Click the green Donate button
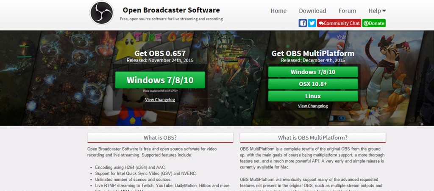The width and height of the screenshot is (434, 191). click(374, 23)
